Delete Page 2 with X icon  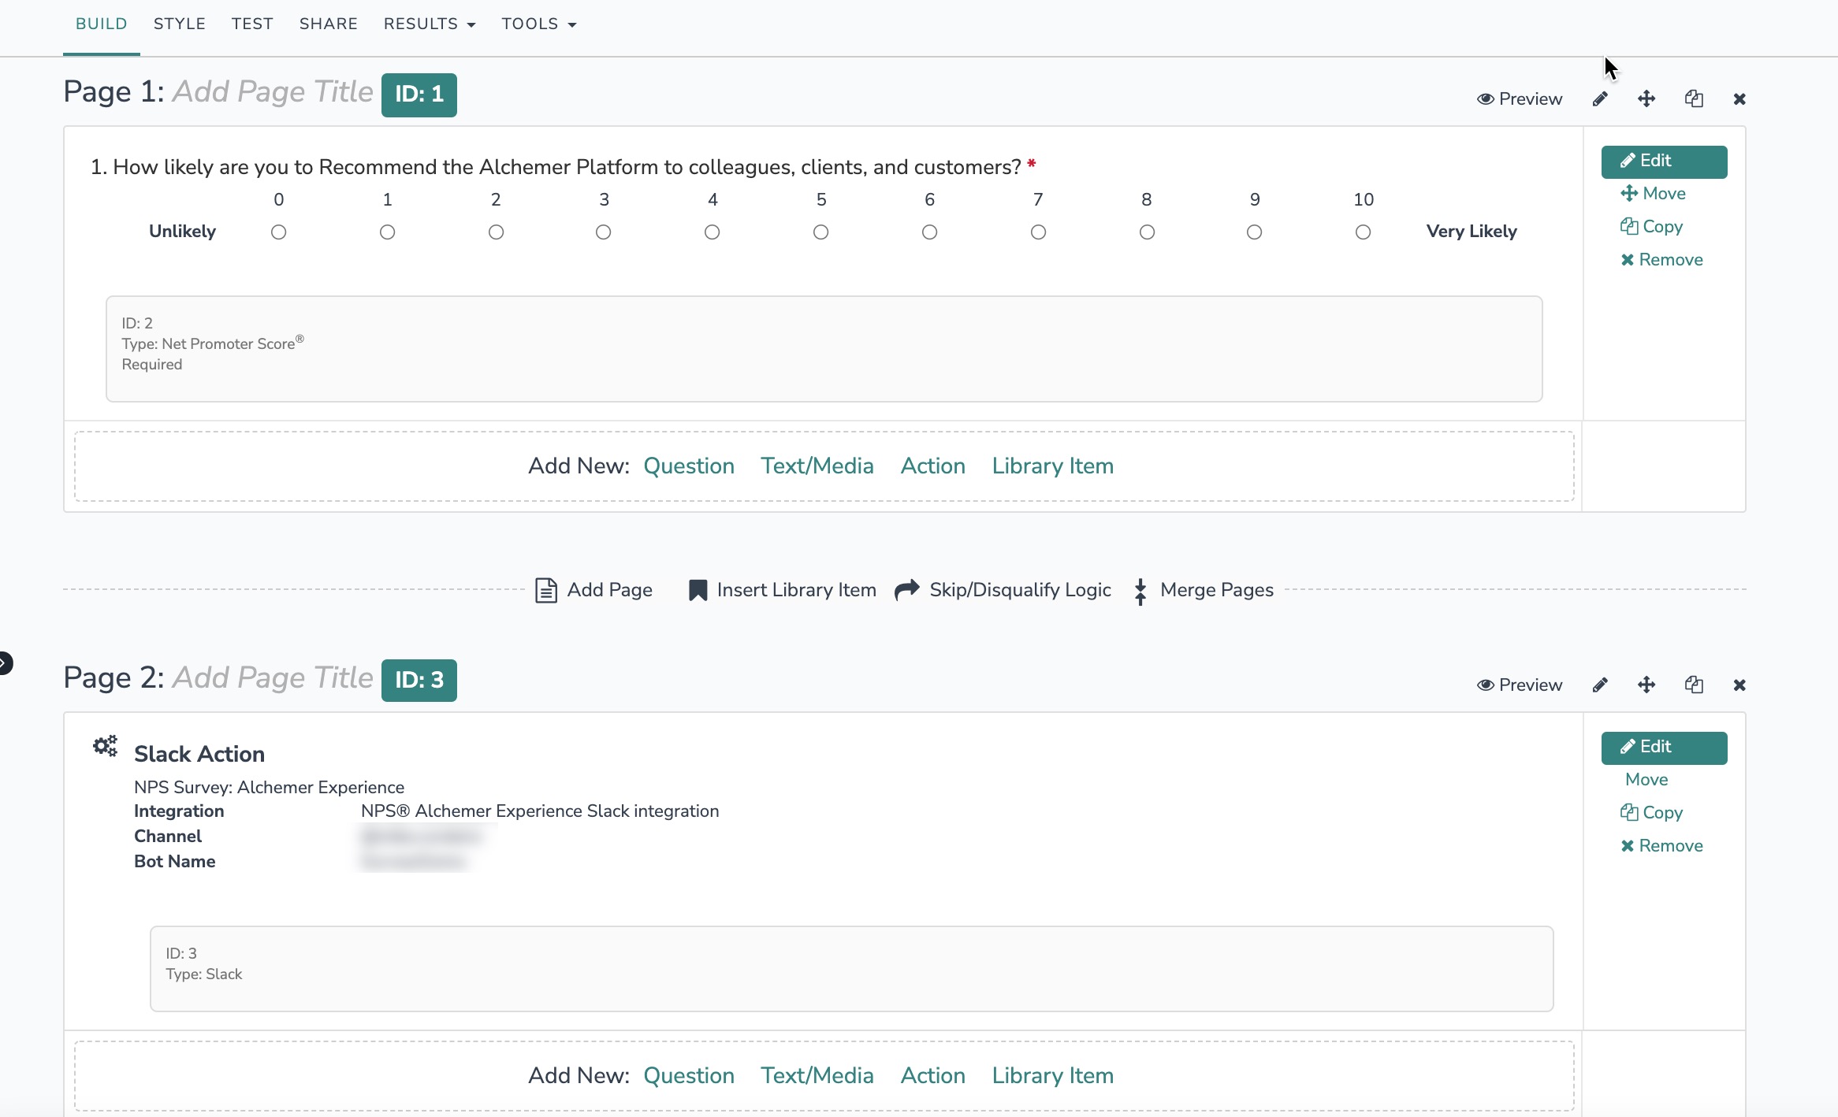(x=1739, y=685)
